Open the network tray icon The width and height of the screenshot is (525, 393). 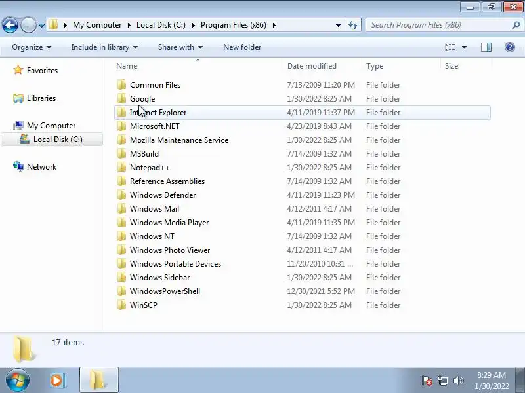442,381
